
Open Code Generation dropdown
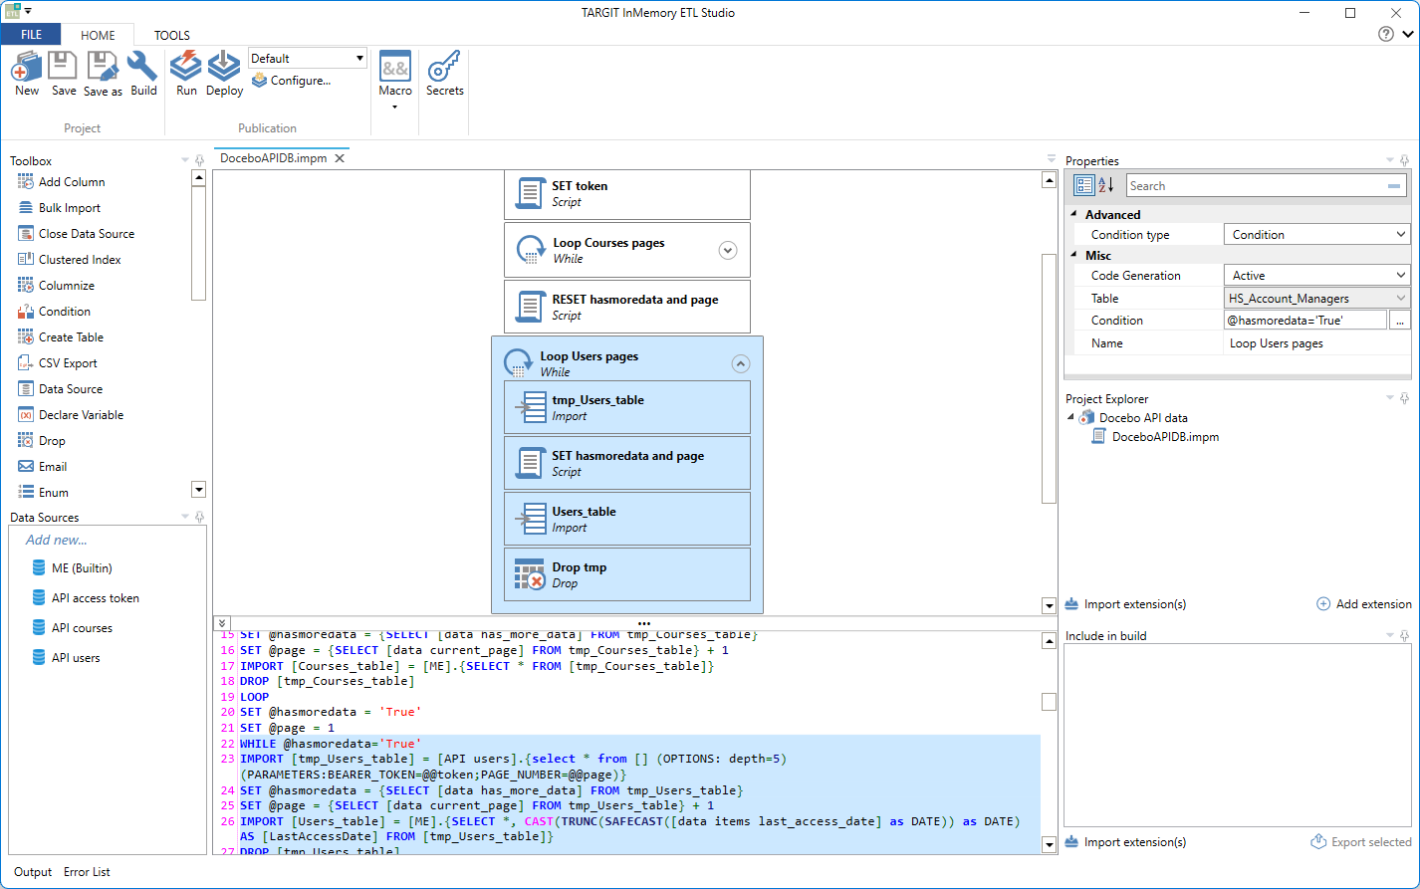coord(1316,276)
